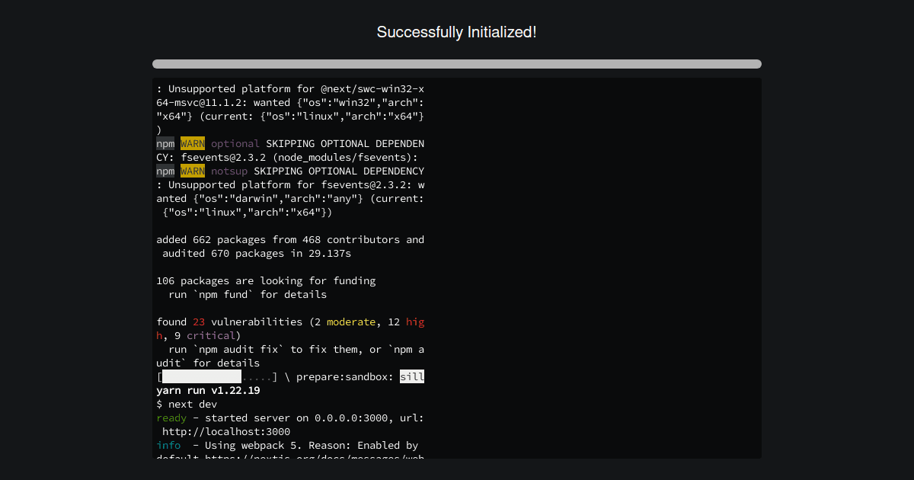Click the npm tag on the notsup line
Image resolution: width=914 pixels, height=480 pixels.
(x=165, y=171)
